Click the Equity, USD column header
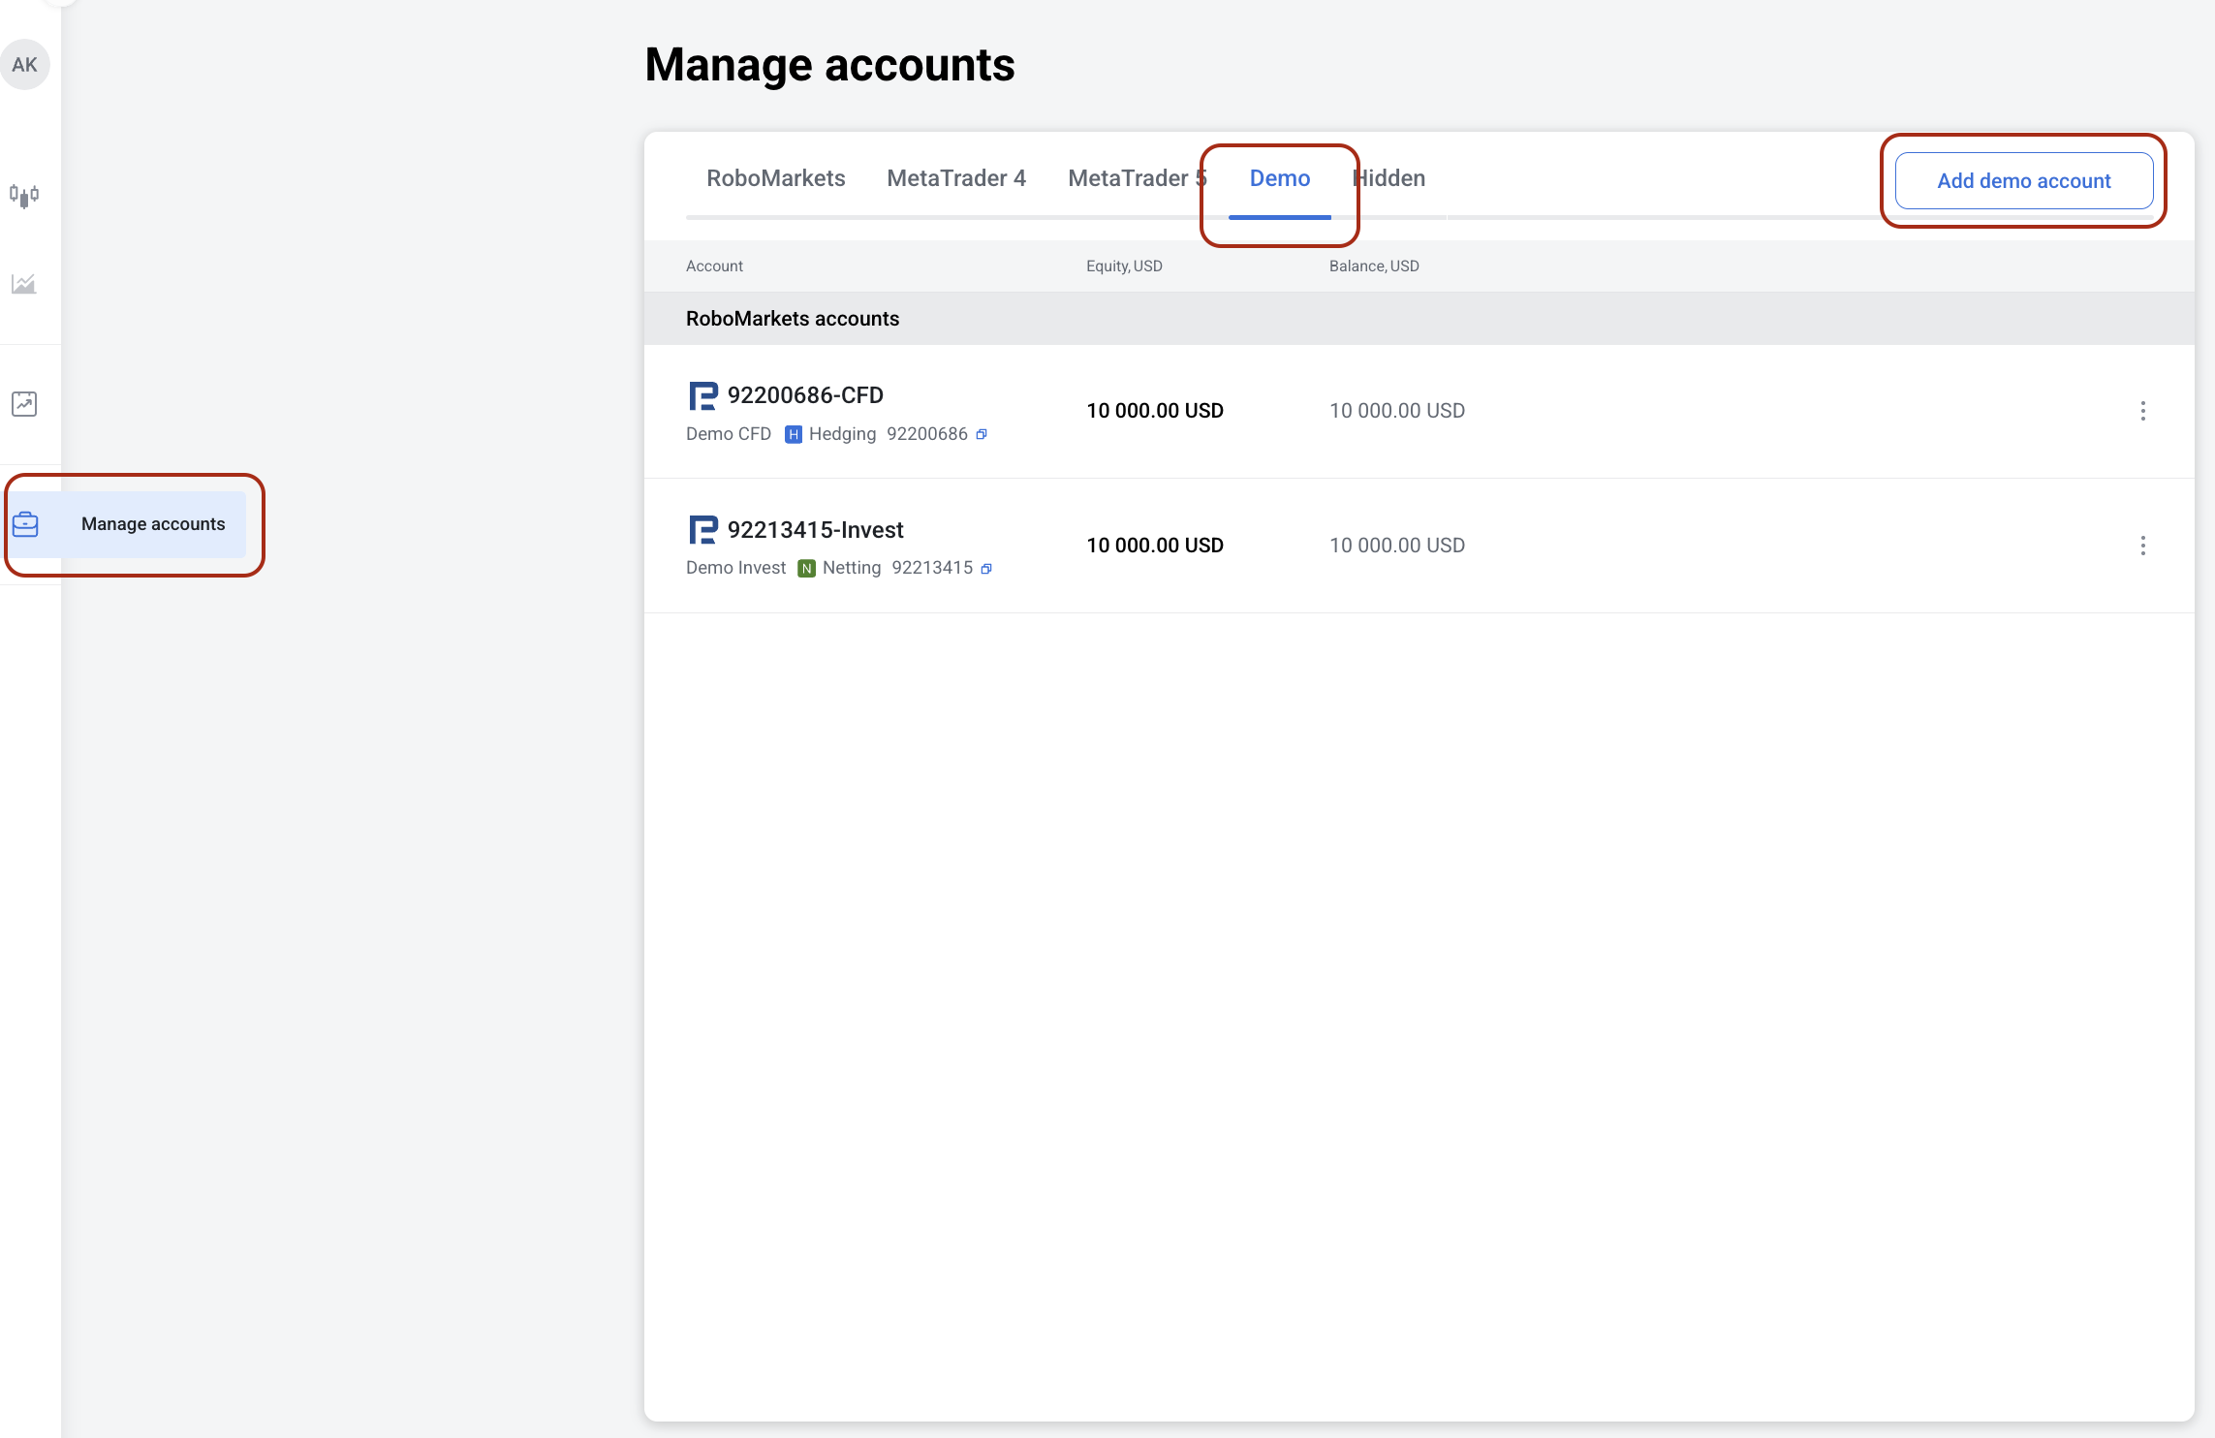The height and width of the screenshot is (1438, 2215). [1124, 266]
